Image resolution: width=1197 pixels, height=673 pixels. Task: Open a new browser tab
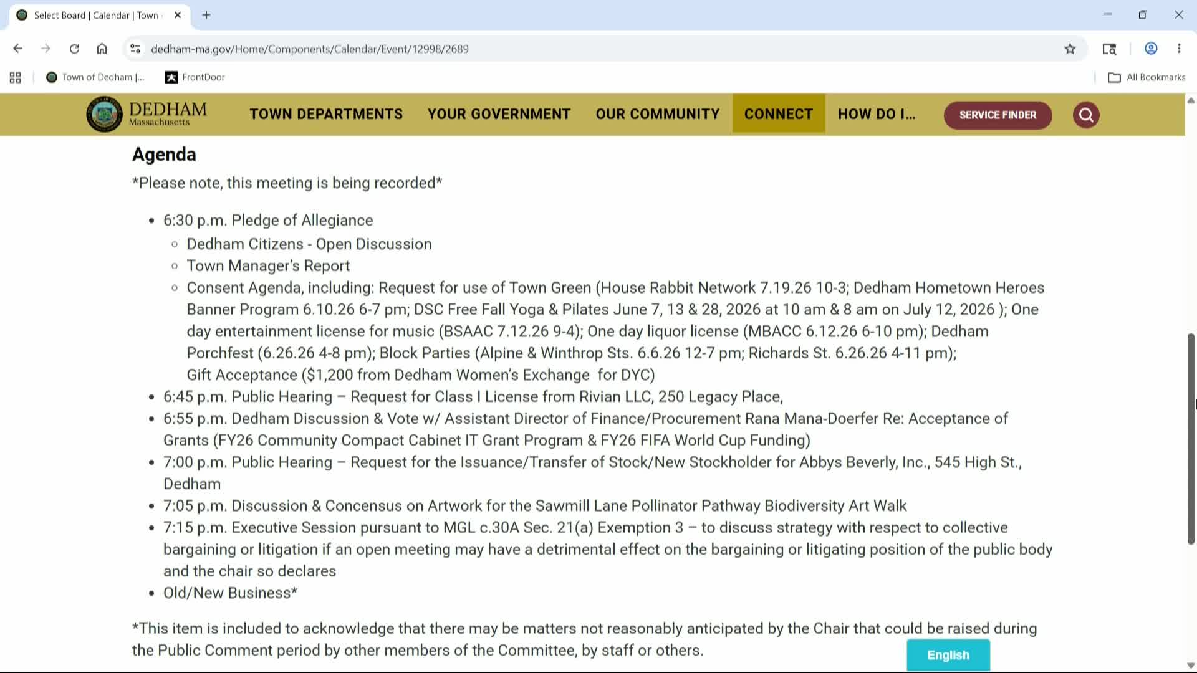[206, 15]
